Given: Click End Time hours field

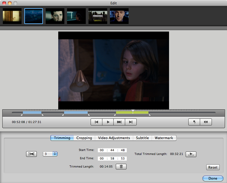Looking at the screenshot, I should coord(102,159).
